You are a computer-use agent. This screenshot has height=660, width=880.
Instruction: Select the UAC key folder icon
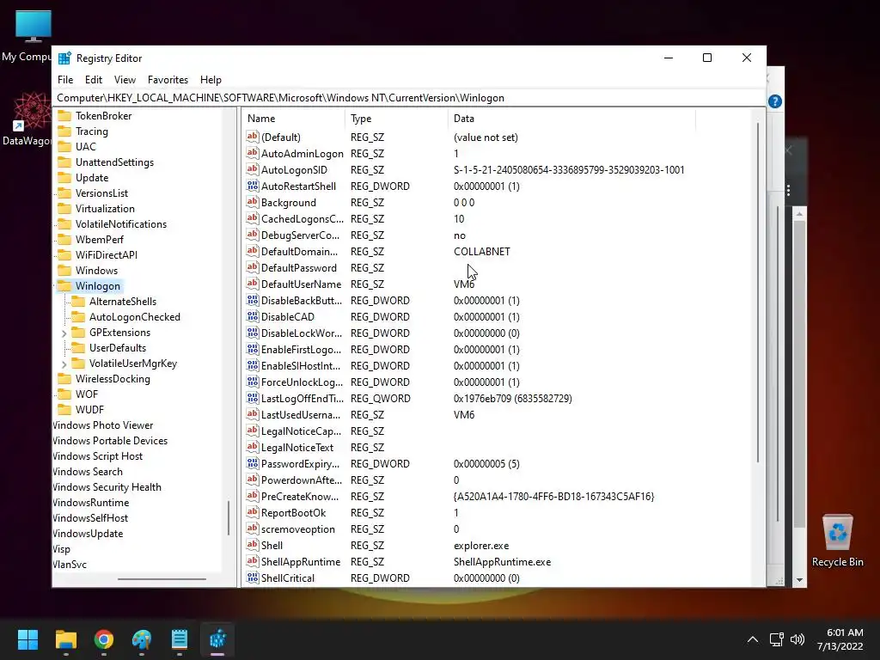point(65,146)
